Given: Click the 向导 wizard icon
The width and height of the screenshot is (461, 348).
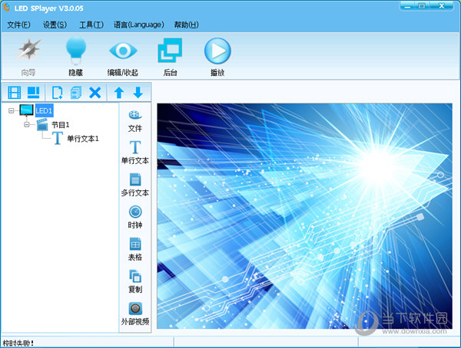Looking at the screenshot, I should click(28, 56).
